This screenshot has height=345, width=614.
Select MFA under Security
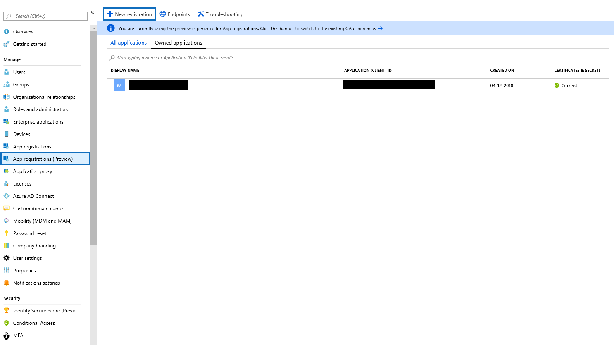tap(19, 335)
